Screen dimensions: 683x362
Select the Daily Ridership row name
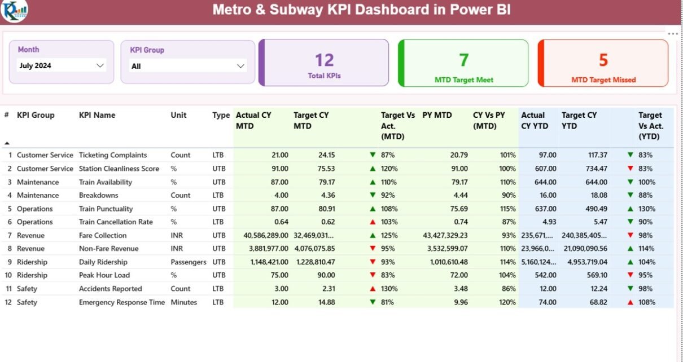coord(103,262)
